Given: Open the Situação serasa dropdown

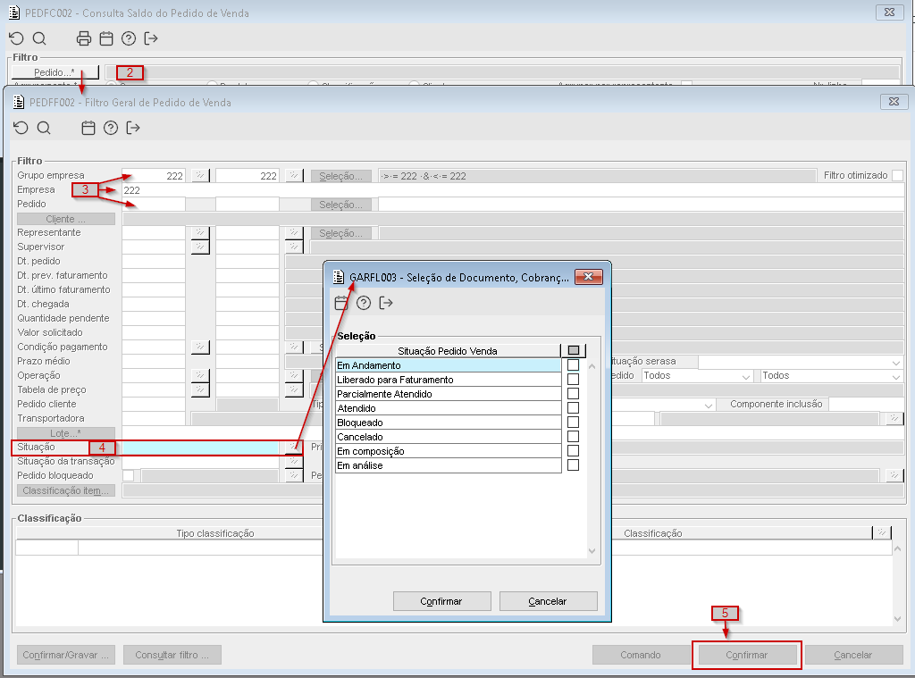Looking at the screenshot, I should pos(896,363).
